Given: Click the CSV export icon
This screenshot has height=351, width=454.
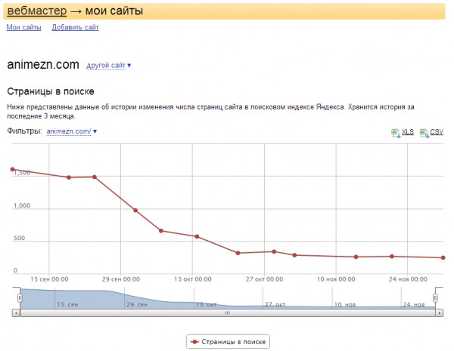Looking at the screenshot, I should click(x=424, y=133).
